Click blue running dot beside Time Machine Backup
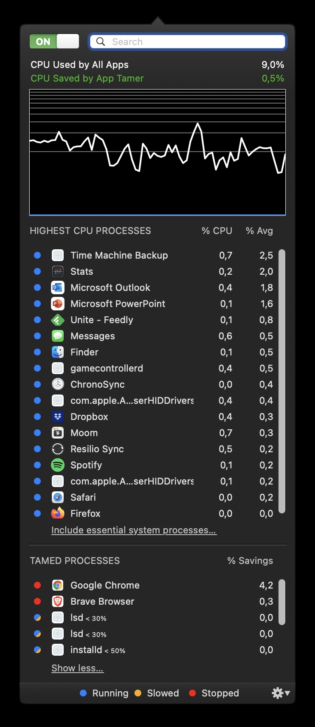 37,255
